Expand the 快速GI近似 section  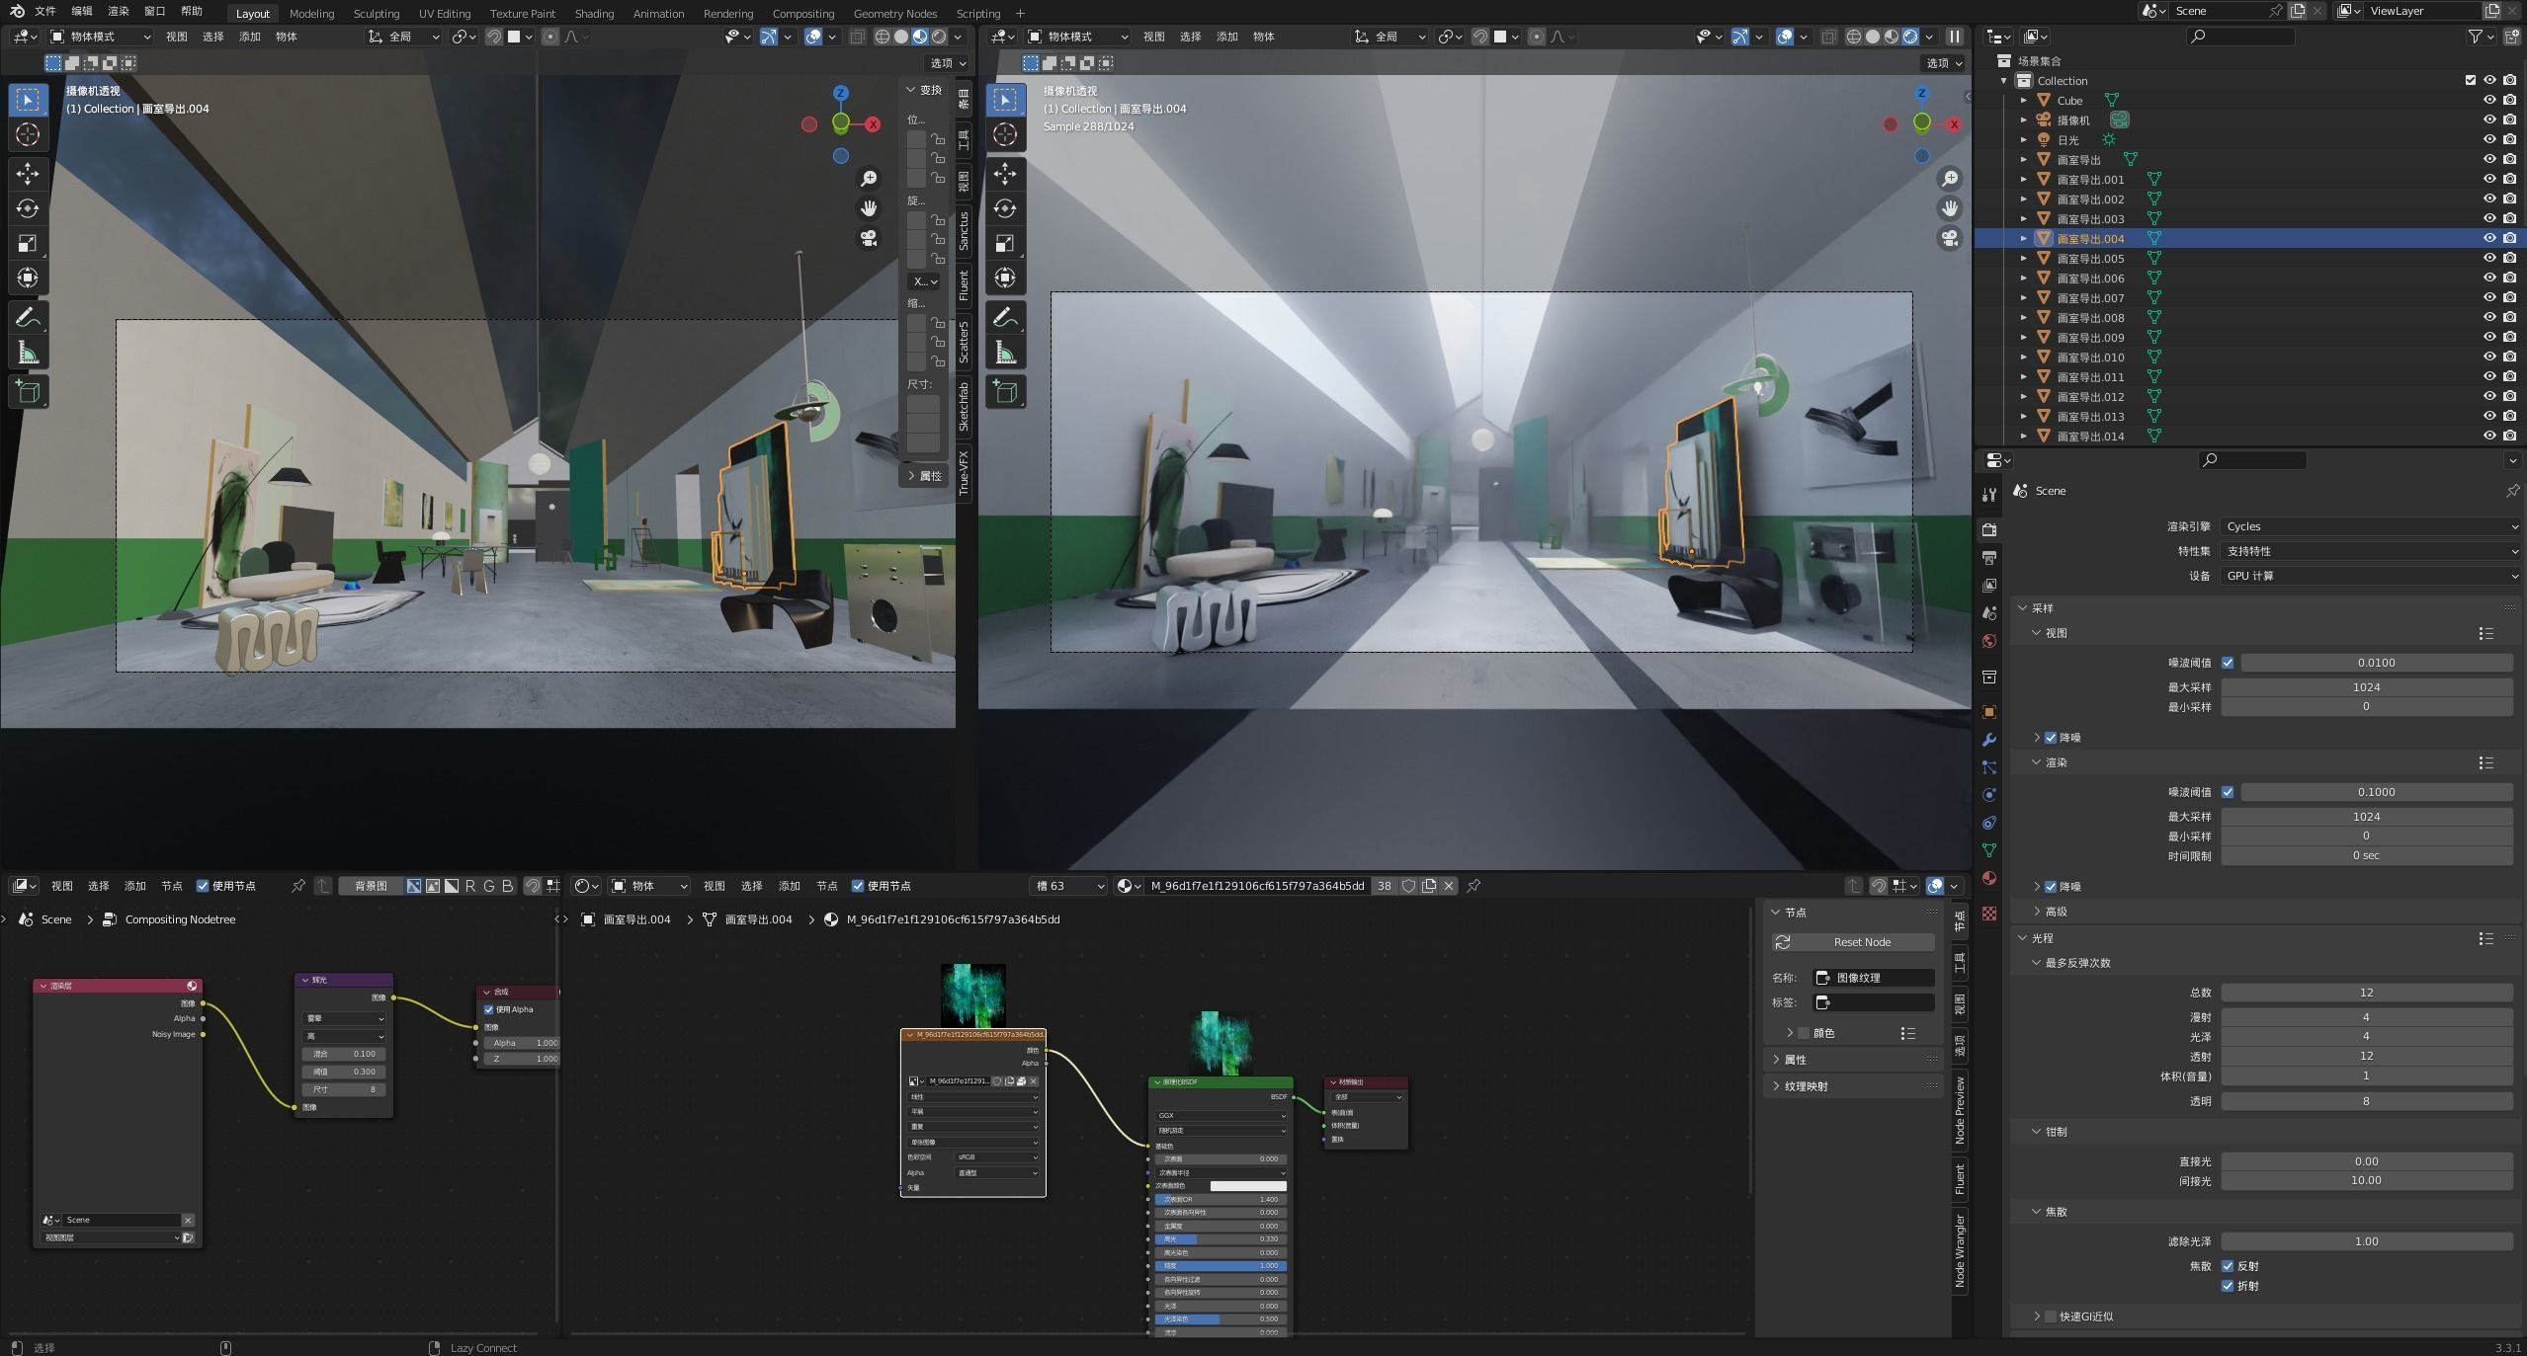point(2037,1316)
